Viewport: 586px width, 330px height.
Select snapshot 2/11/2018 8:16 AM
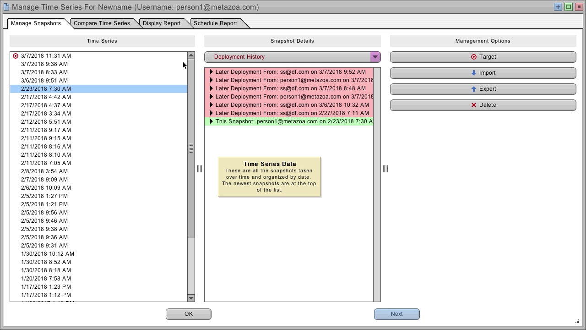pyautogui.click(x=98, y=147)
